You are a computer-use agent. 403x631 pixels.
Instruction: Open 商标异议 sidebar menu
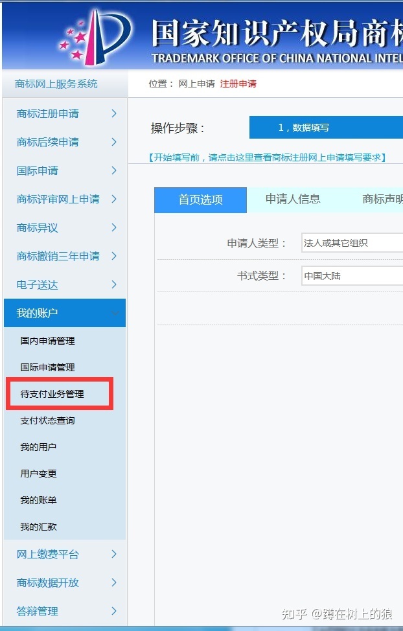[x=38, y=227]
